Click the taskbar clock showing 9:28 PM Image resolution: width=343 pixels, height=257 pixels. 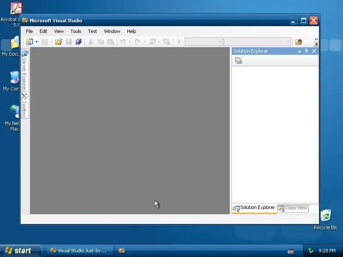(x=327, y=251)
